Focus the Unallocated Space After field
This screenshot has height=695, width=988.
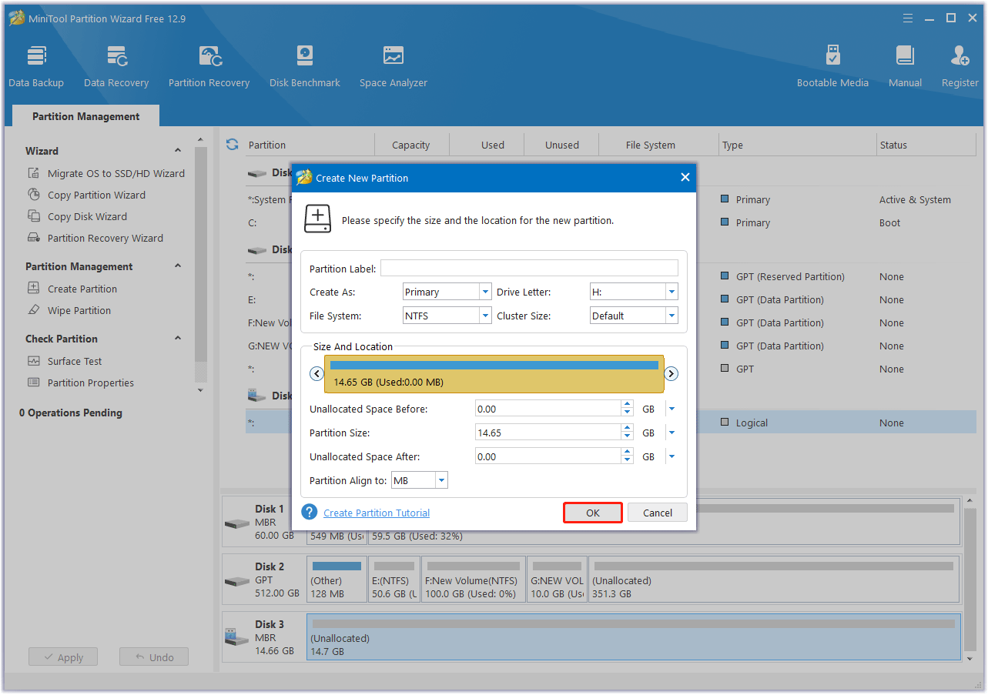tap(548, 456)
